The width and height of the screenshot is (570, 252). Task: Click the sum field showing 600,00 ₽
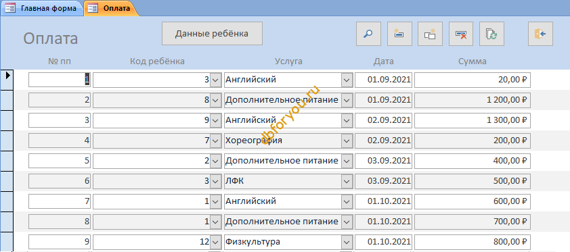click(x=473, y=201)
